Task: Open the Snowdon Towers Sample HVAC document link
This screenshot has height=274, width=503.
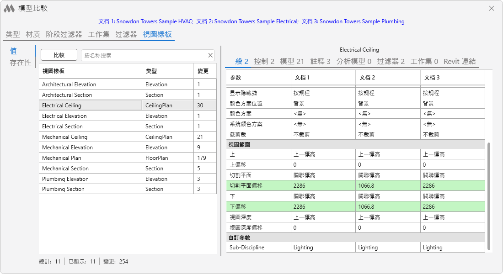Action: pyautogui.click(x=145, y=21)
